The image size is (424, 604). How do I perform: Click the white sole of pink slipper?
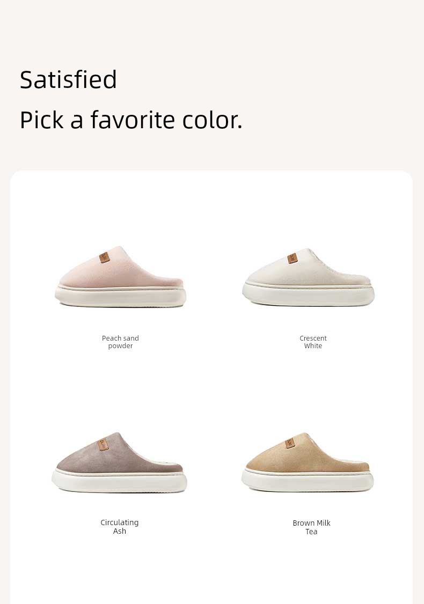tap(120, 297)
